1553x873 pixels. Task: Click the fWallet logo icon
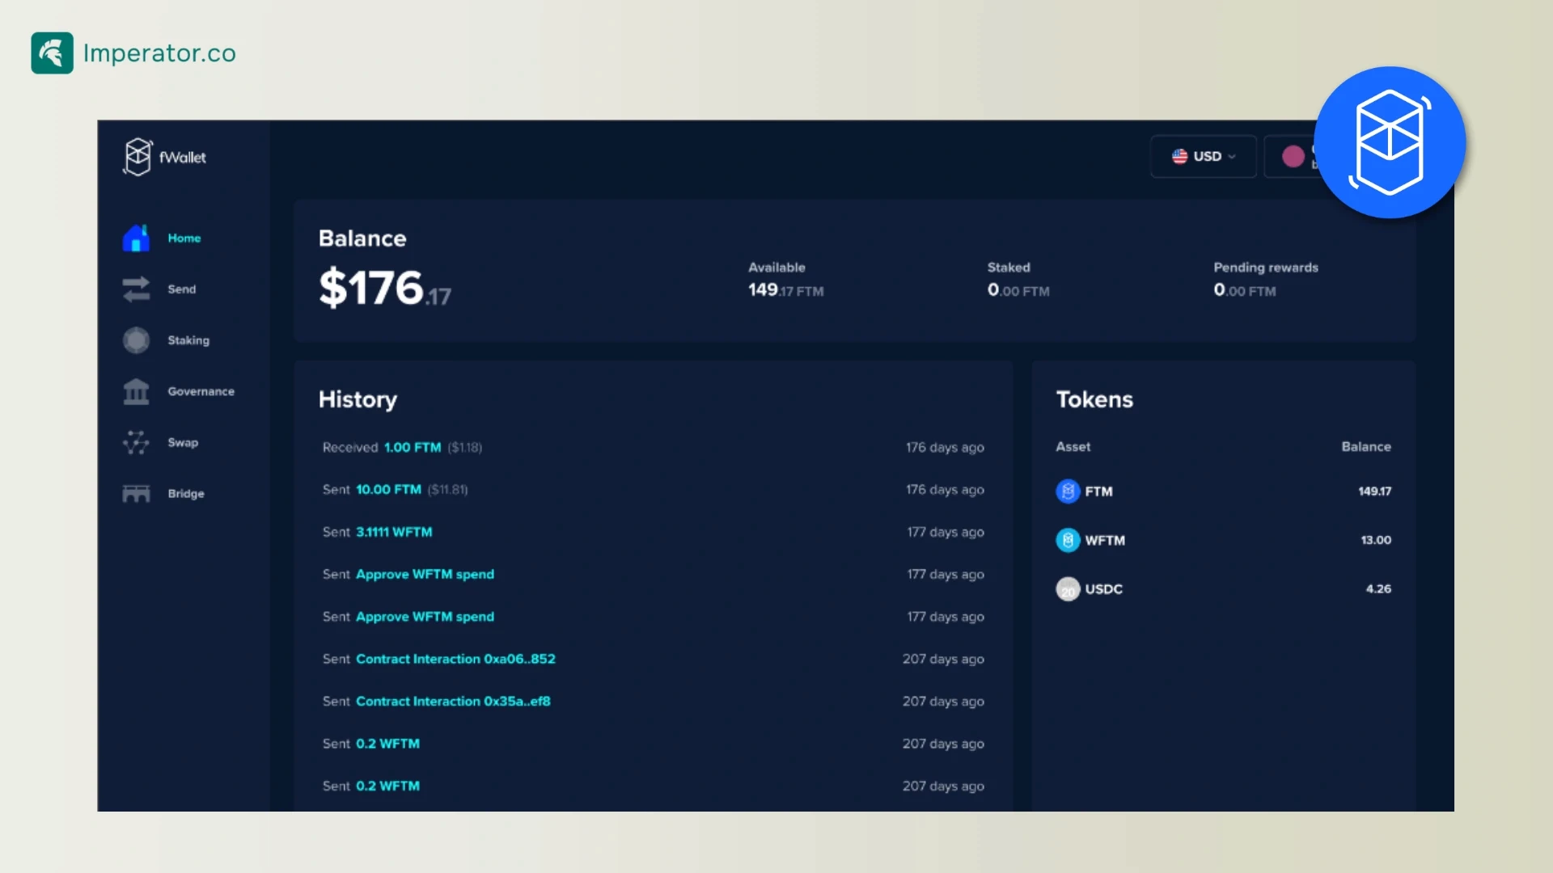138,156
